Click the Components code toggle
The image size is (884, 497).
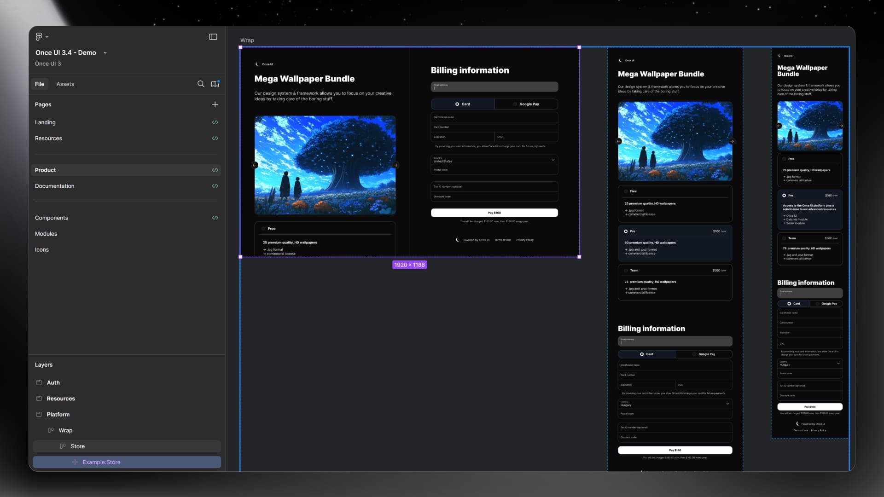click(215, 217)
